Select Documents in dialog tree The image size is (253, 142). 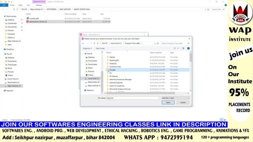(92, 61)
